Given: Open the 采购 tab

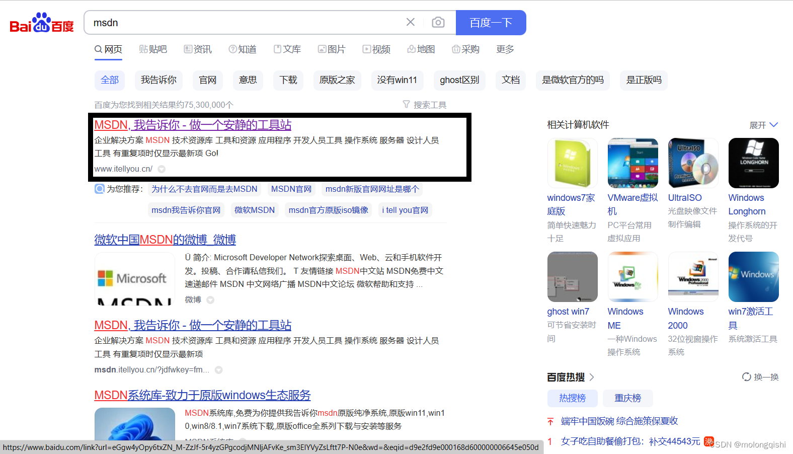Looking at the screenshot, I should tap(466, 49).
